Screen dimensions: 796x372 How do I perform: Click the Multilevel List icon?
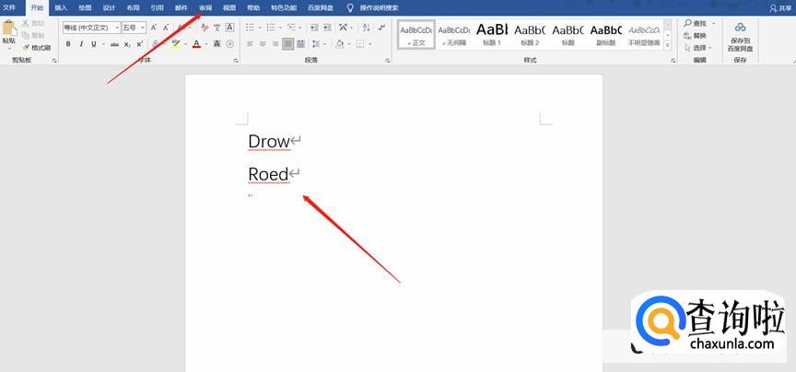pos(291,28)
